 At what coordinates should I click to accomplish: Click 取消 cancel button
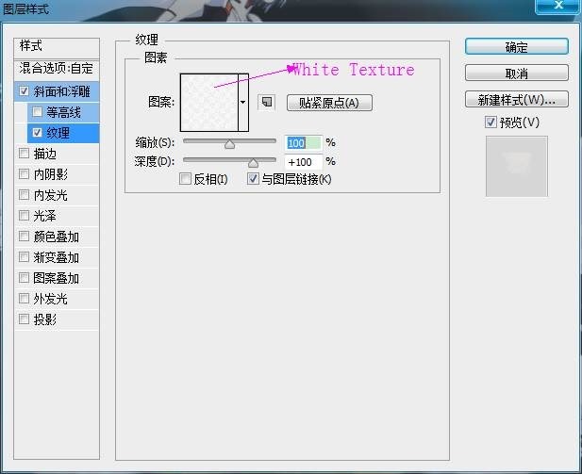pos(516,74)
